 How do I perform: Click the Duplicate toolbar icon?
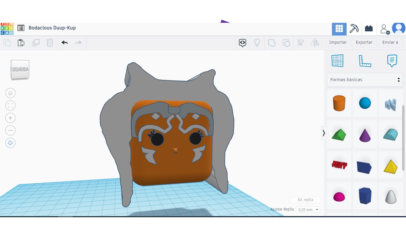pos(36,42)
